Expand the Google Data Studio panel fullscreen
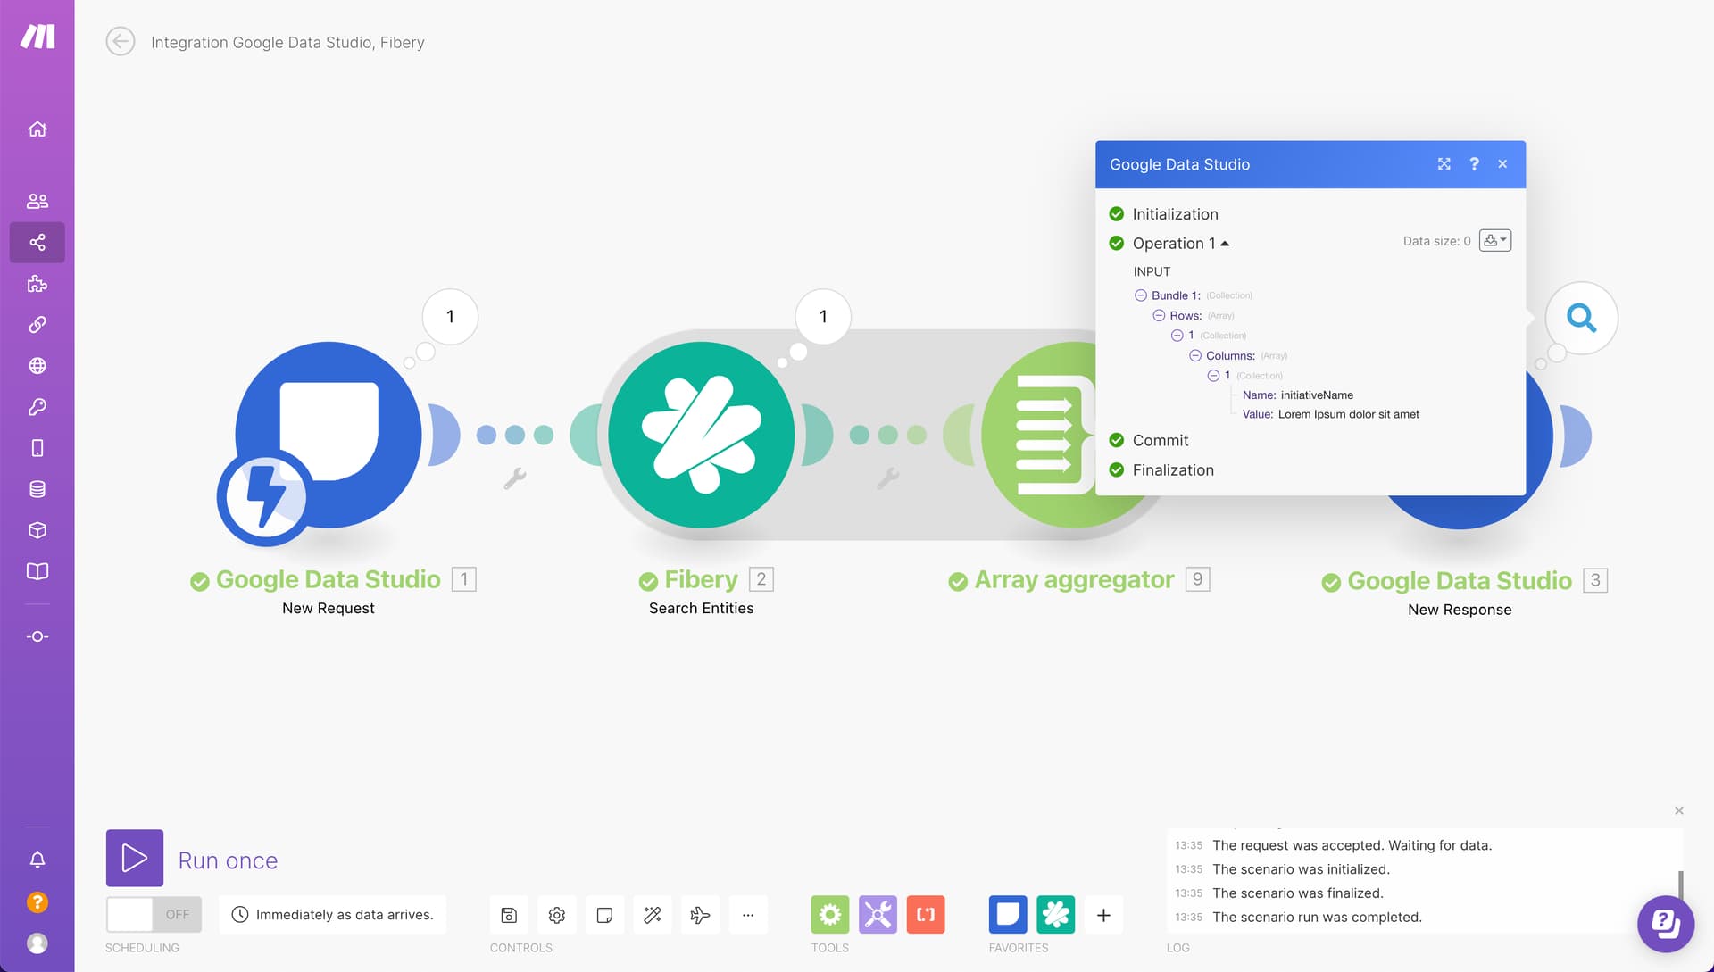Image resolution: width=1714 pixels, height=972 pixels. point(1444,164)
